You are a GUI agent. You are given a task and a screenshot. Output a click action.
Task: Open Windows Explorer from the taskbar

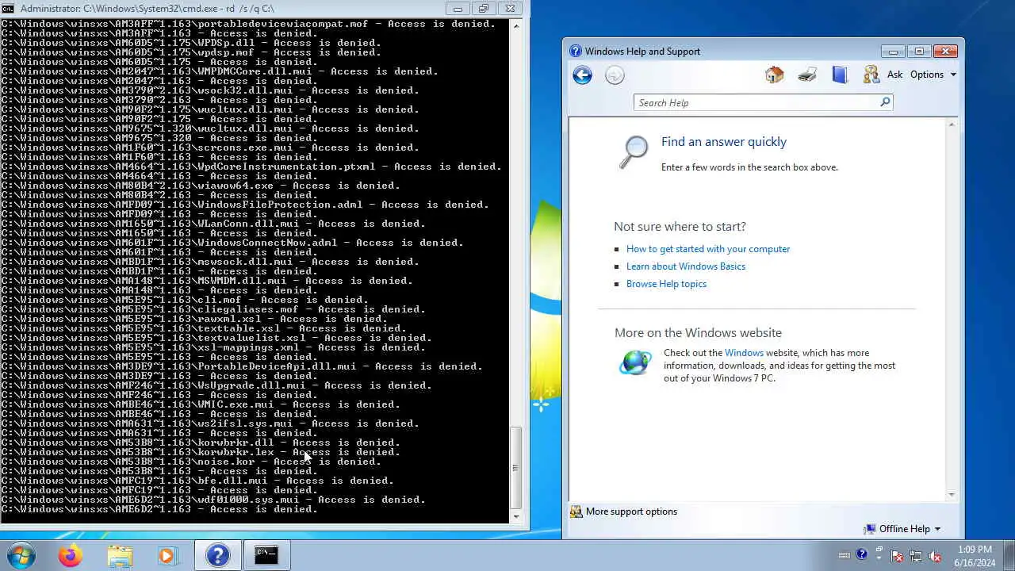coord(120,556)
